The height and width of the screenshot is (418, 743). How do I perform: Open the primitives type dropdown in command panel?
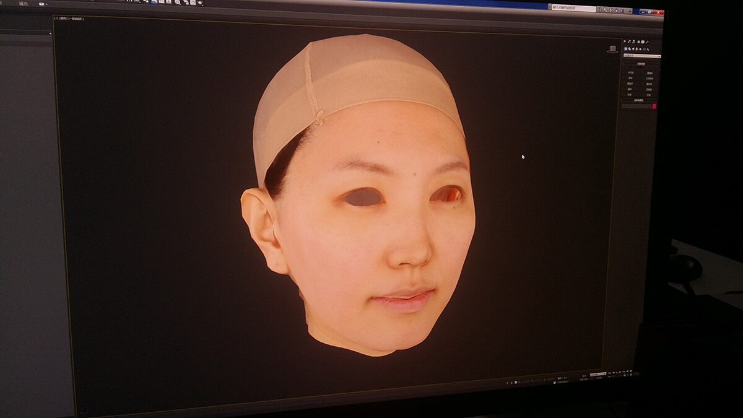[641, 56]
